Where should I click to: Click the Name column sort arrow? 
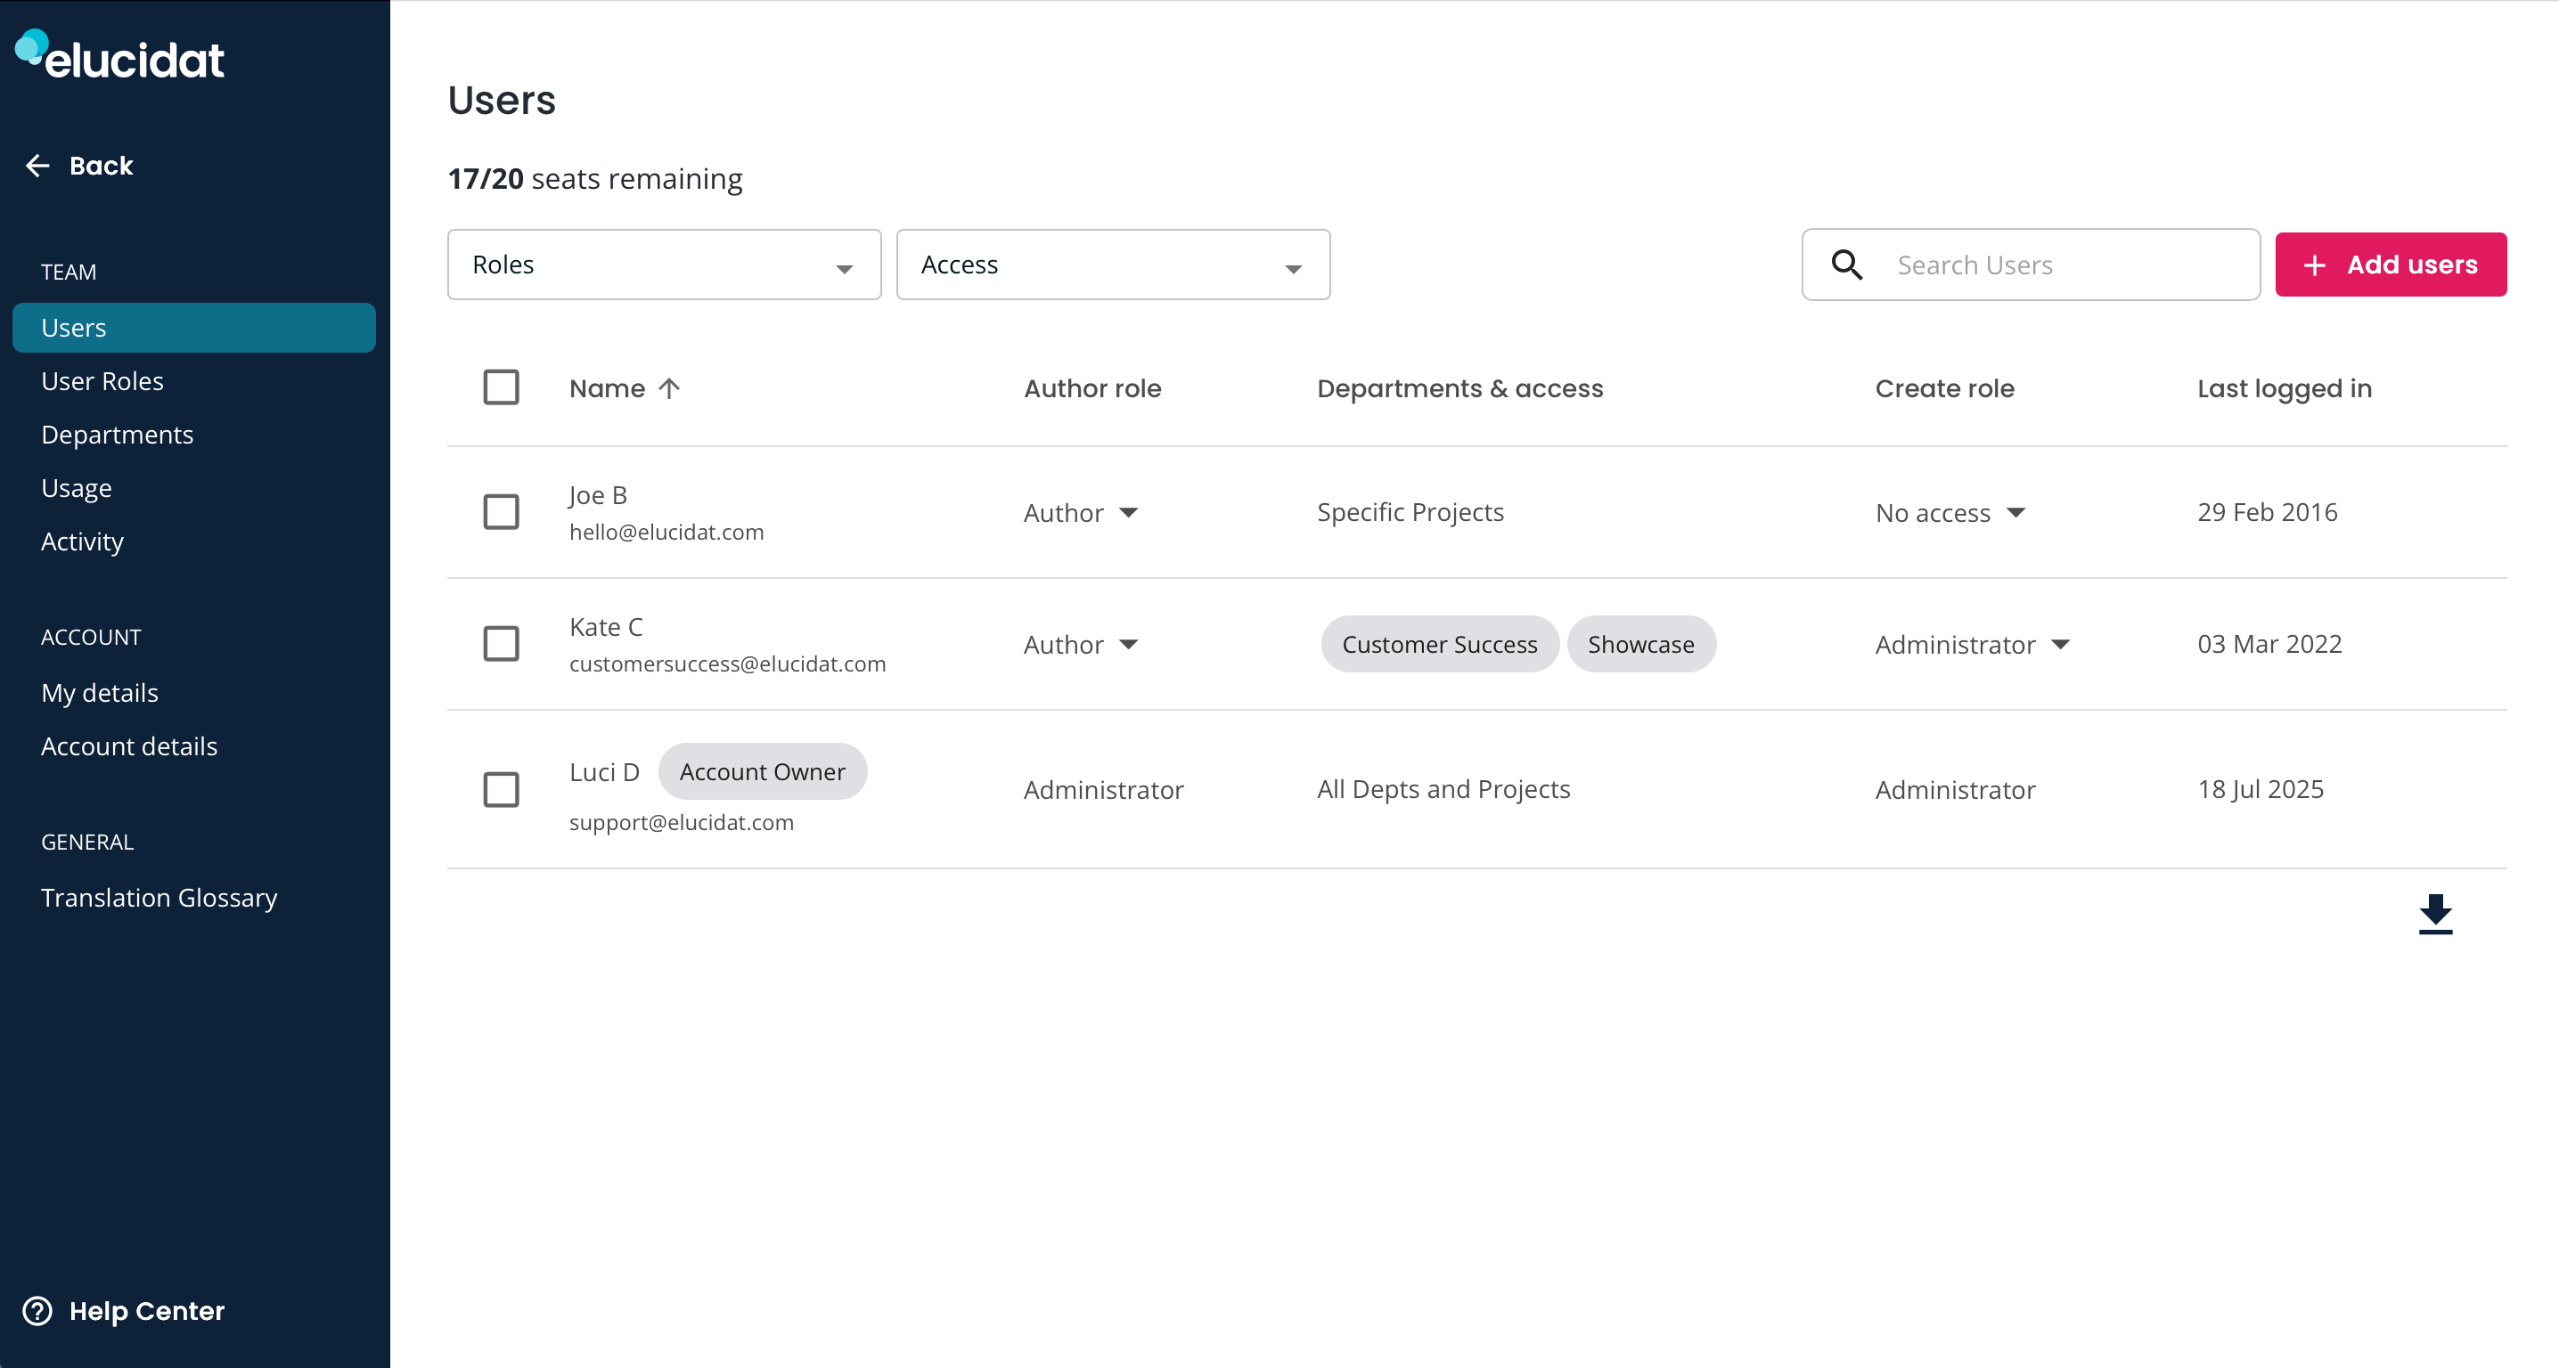[668, 388]
